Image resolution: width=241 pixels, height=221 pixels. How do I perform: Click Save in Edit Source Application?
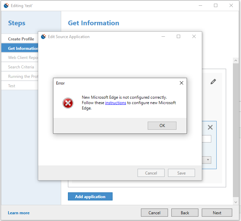coord(182,173)
